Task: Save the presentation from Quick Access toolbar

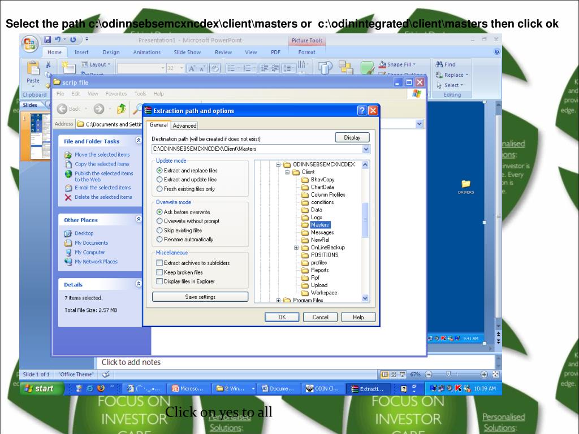Action: pos(47,40)
